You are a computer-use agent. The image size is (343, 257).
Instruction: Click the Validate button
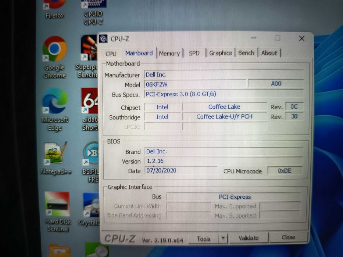point(249,238)
